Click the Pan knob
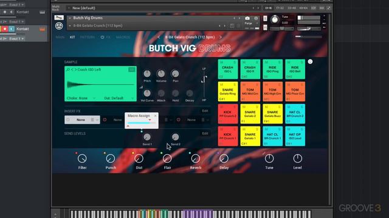This screenshot has height=218, width=389. (x=175, y=73)
